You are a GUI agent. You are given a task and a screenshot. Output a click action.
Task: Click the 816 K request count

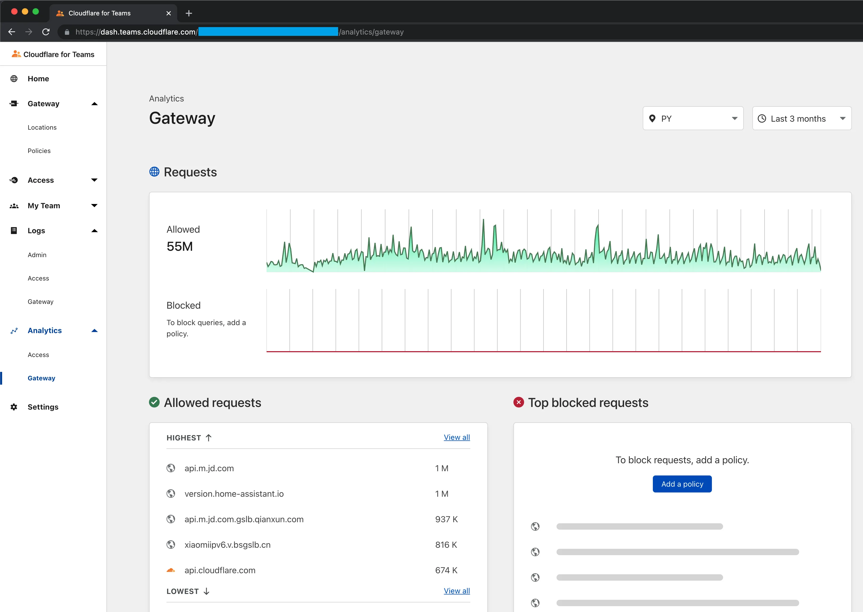446,545
